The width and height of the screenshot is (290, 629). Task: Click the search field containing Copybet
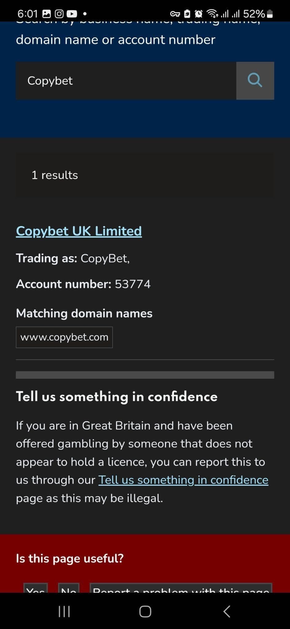[x=126, y=80]
